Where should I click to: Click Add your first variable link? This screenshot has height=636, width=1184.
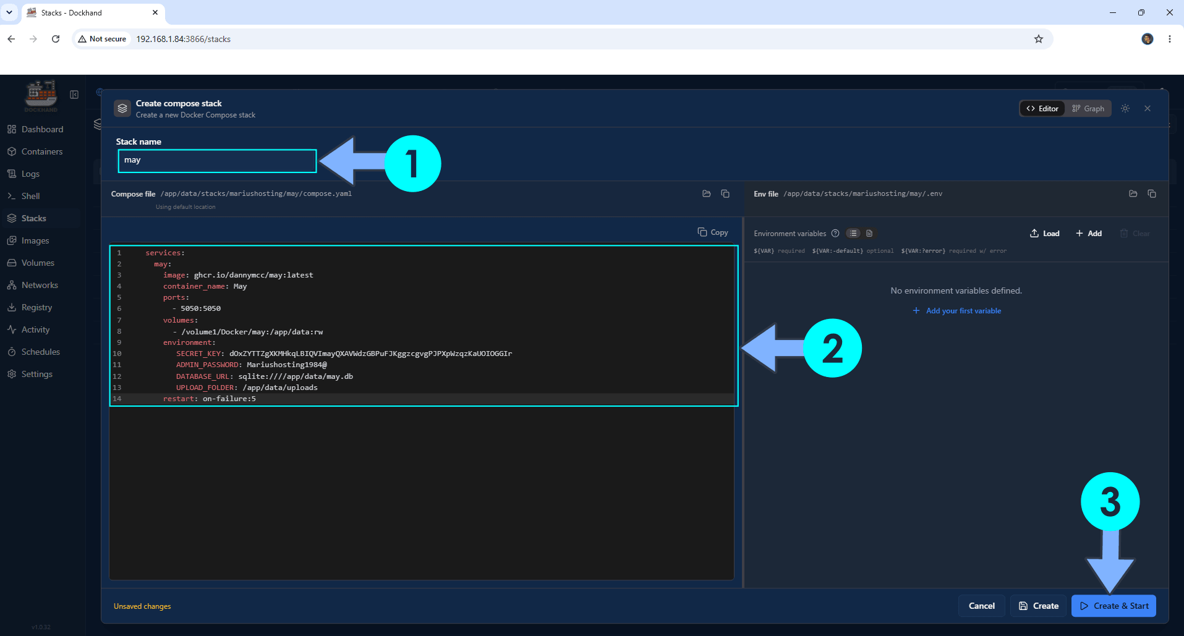tap(956, 311)
